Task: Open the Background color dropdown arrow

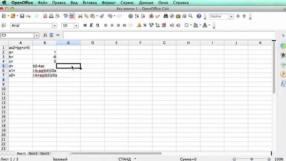Action: click(x=200, y=25)
